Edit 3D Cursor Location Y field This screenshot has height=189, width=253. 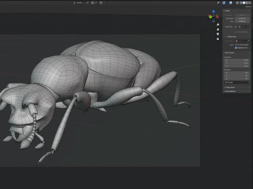[x=237, y=63]
